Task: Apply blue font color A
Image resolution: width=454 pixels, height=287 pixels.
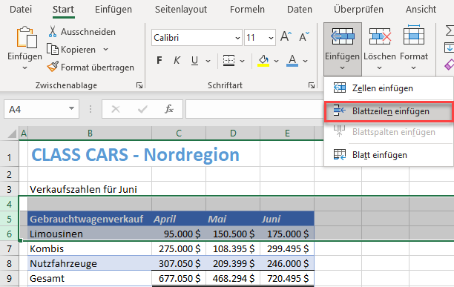Action: (x=292, y=61)
